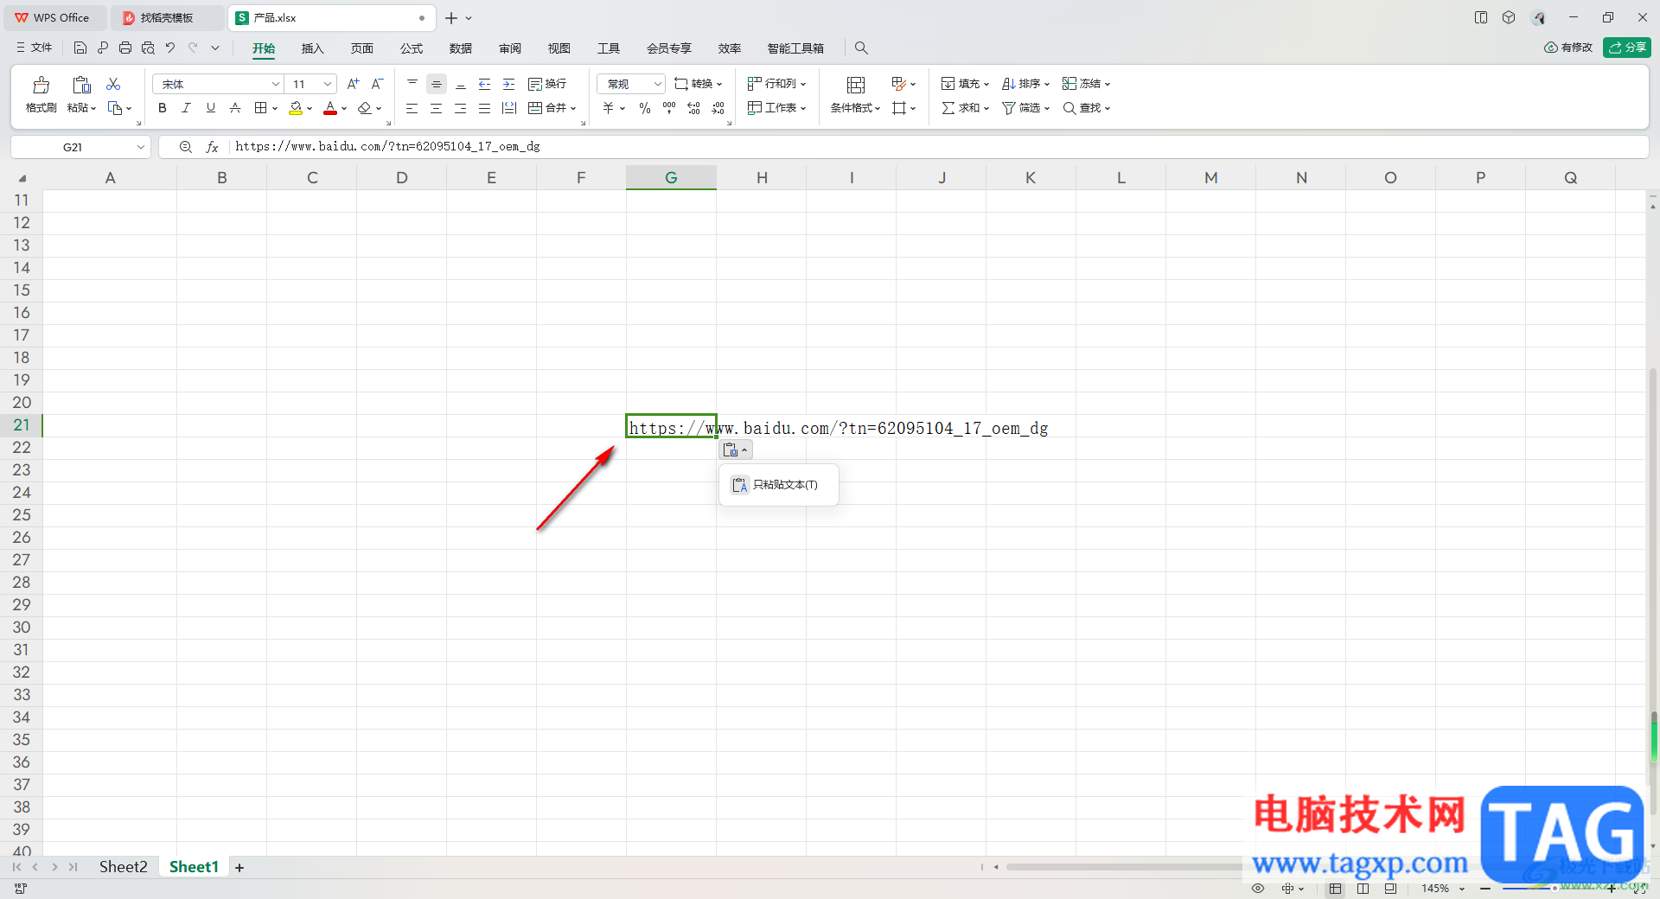Click the Save icon in quick access toolbar
Screen dimensions: 1660x899
point(80,48)
